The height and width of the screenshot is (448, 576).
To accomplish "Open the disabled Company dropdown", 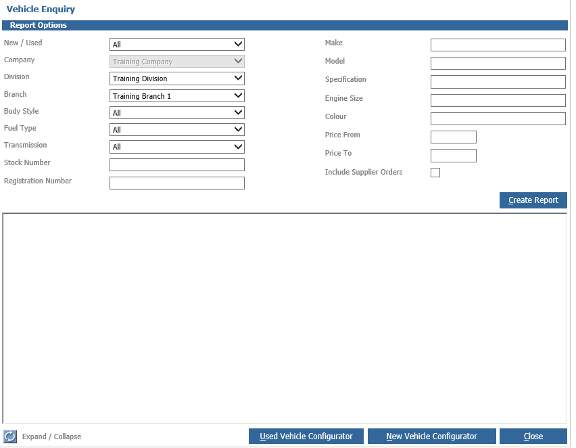I will click(177, 62).
